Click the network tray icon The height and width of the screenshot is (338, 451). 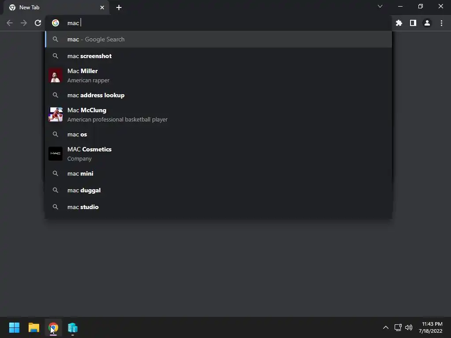[398, 327]
